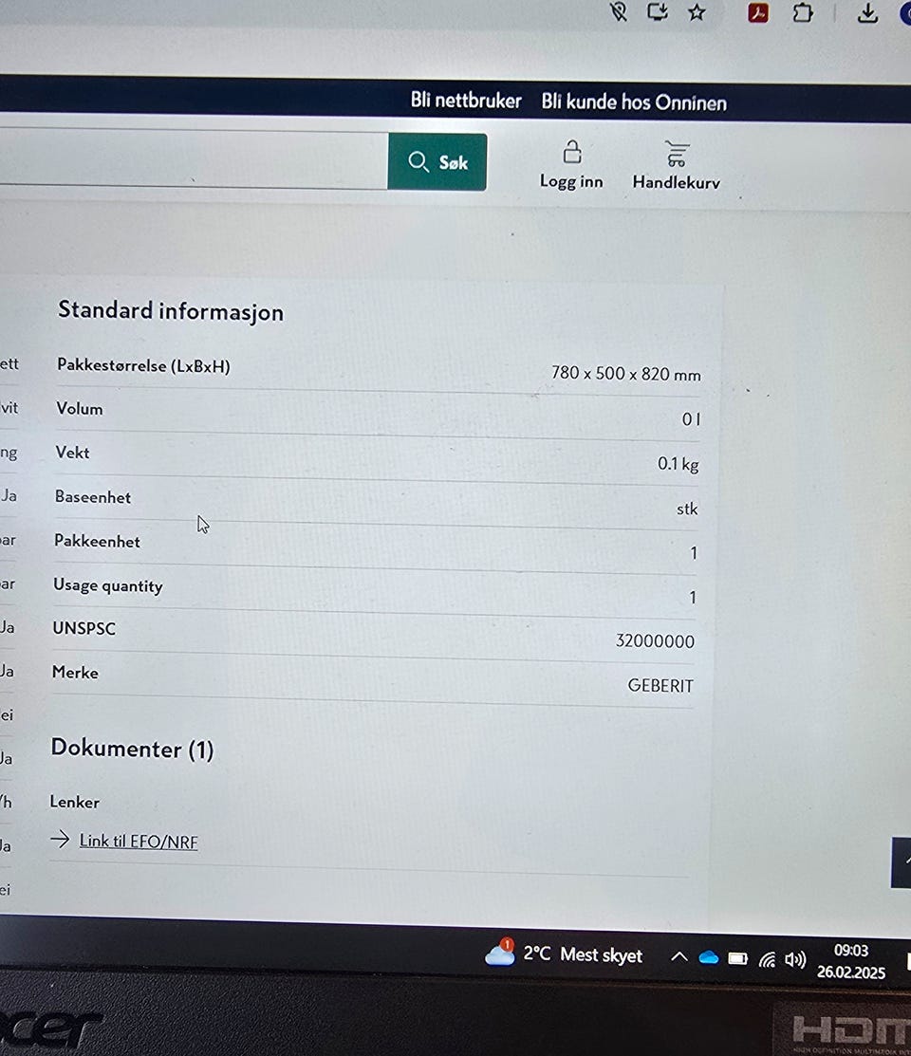Open the weather widget showing 2°C
Screen dimensions: 911x1056
(565, 954)
